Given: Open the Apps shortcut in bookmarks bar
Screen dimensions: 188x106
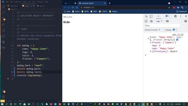Looking at the screenshot, I should (67, 11).
